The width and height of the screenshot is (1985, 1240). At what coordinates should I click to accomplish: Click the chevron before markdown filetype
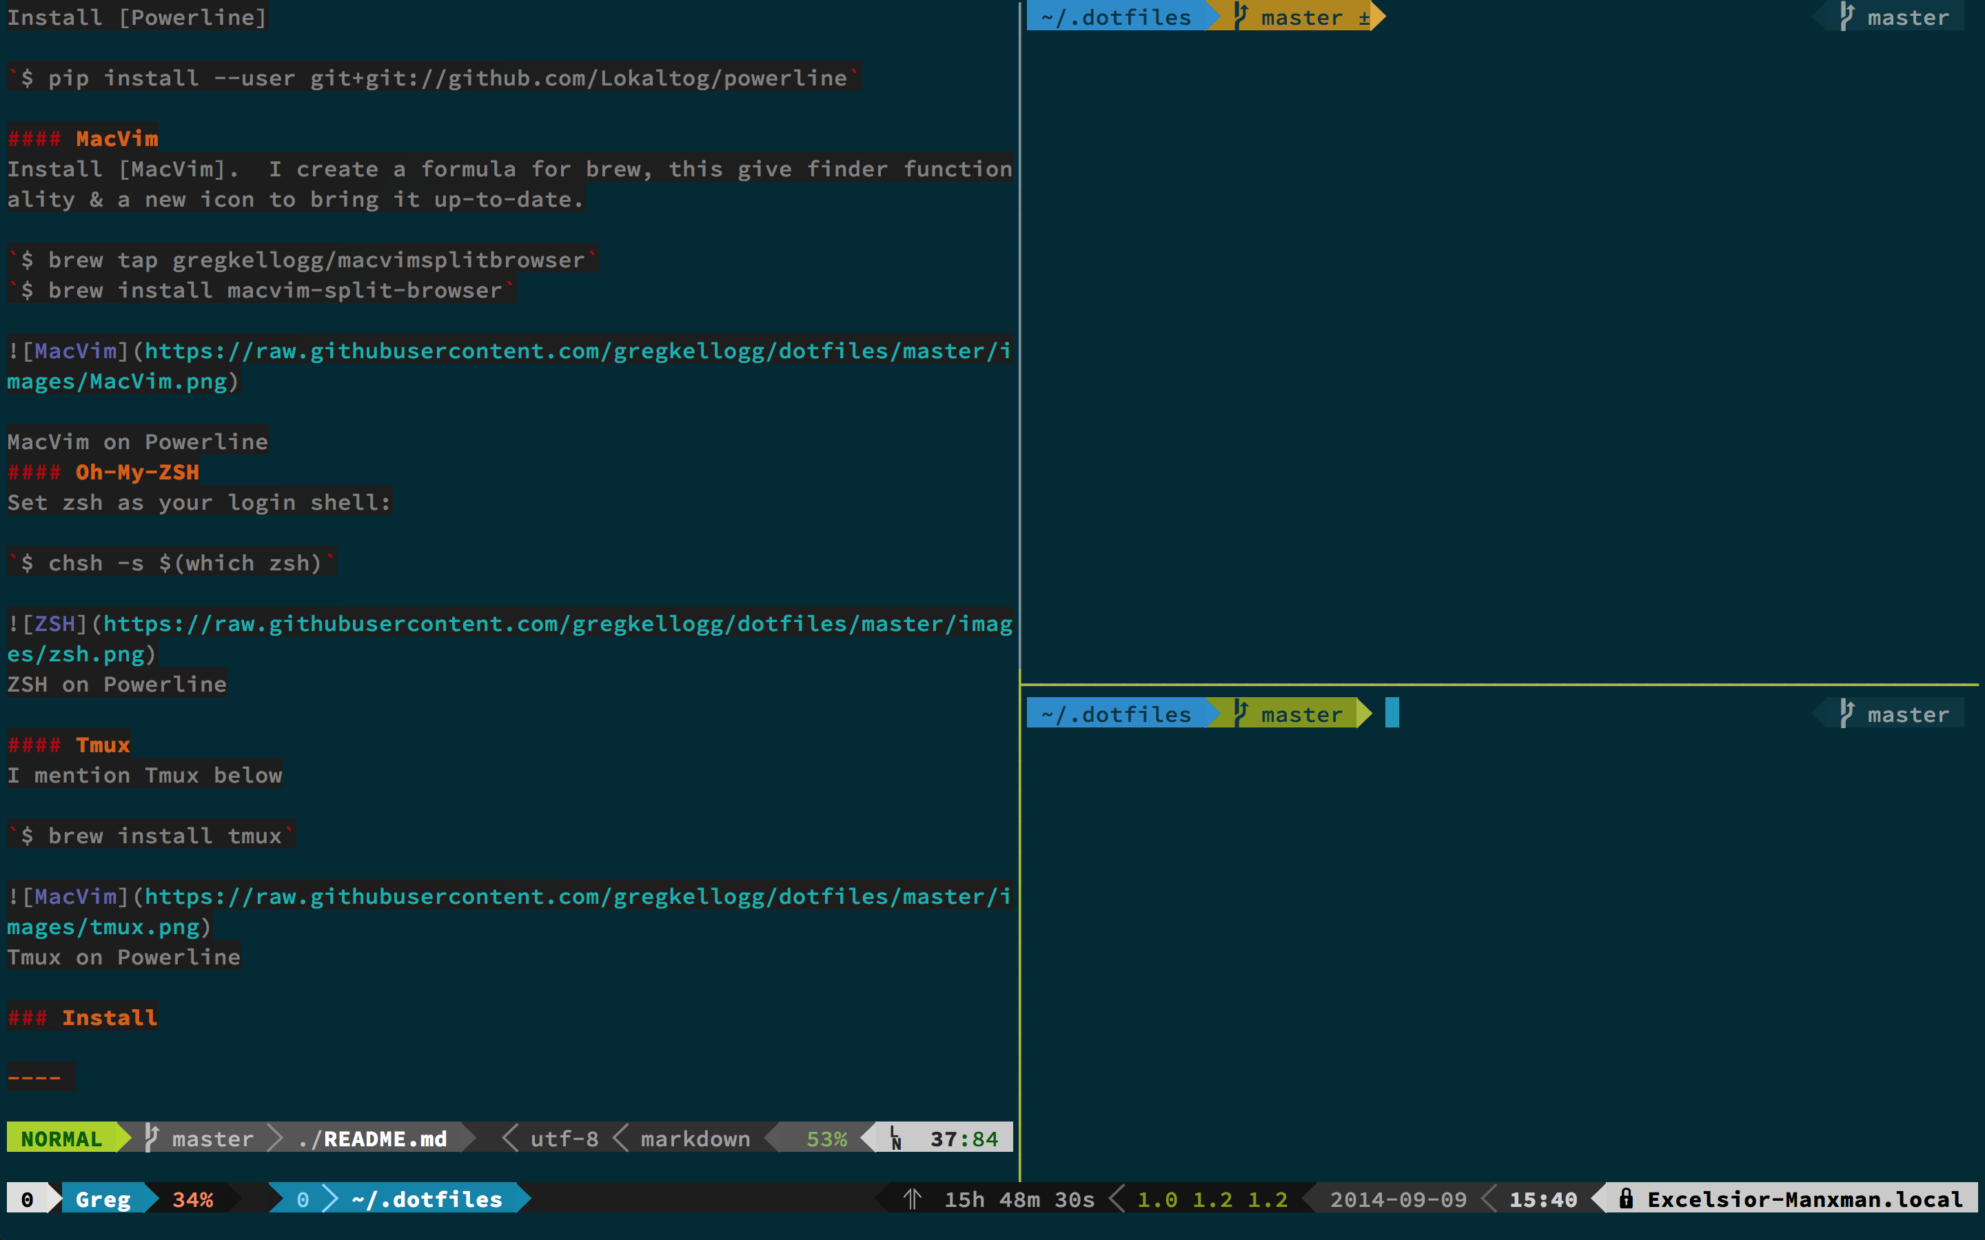620,1138
